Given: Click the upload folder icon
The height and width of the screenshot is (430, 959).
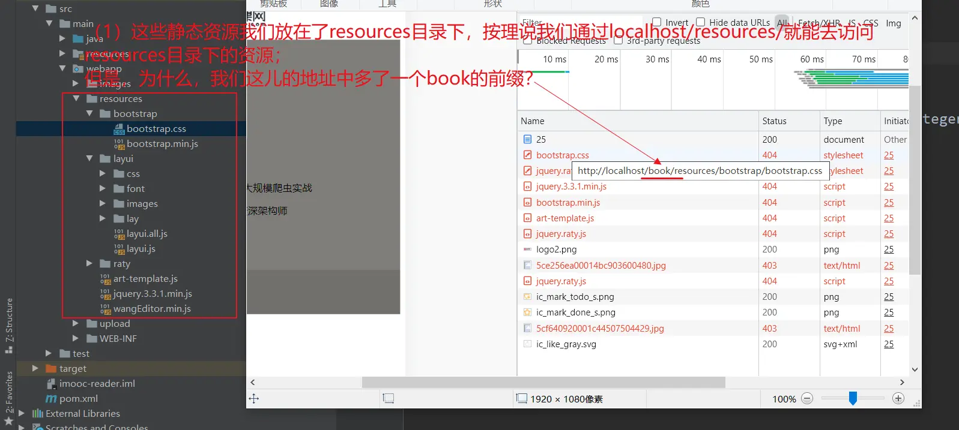Looking at the screenshot, I should pyautogui.click(x=92, y=323).
